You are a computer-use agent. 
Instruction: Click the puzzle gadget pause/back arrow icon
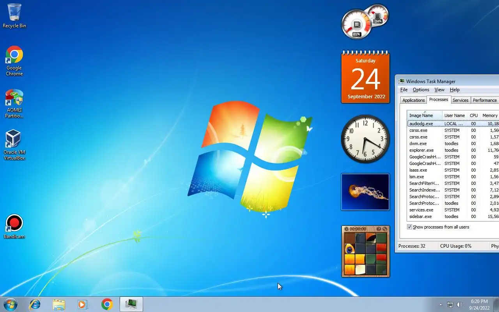(x=346, y=229)
